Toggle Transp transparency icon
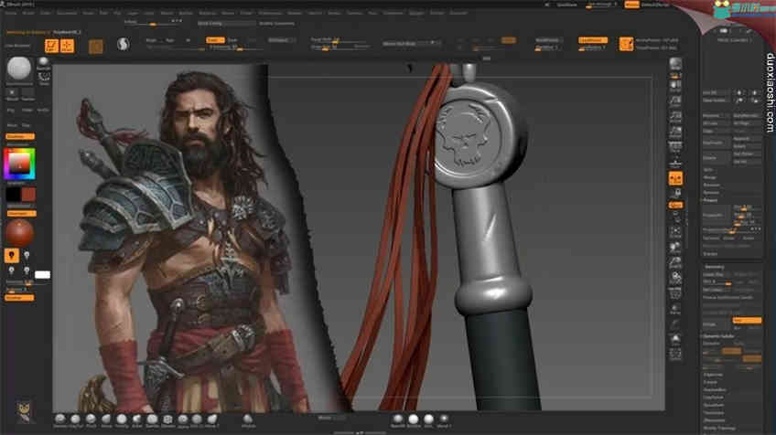This screenshot has width=776, height=435. tap(675, 309)
